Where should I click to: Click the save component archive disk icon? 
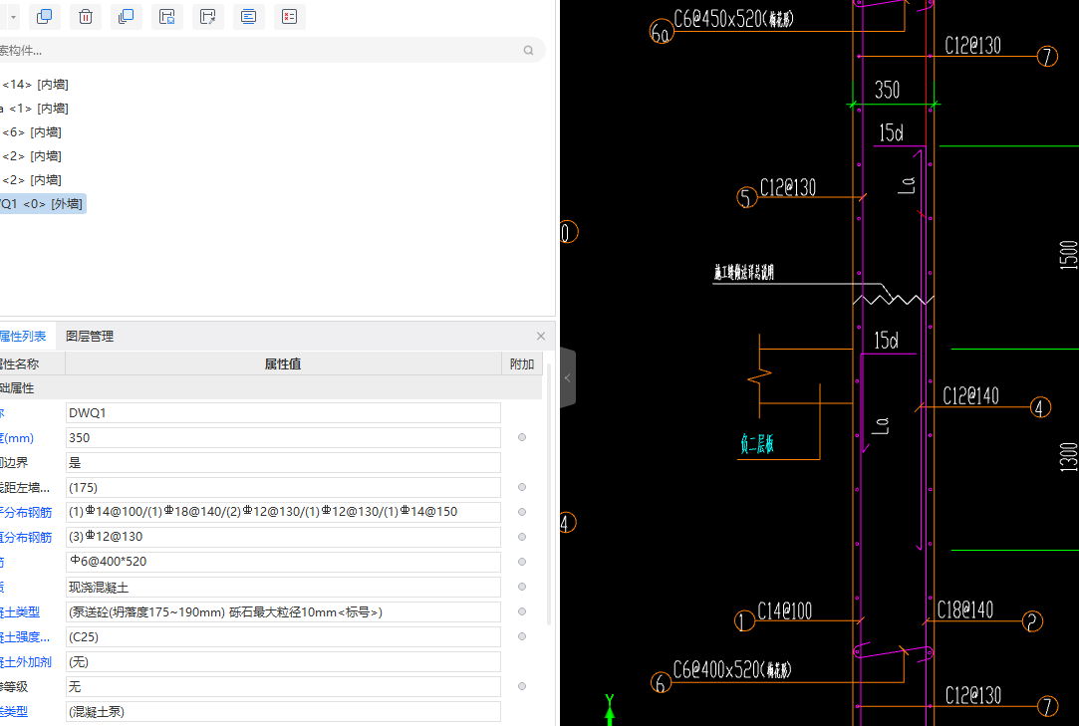coord(166,17)
